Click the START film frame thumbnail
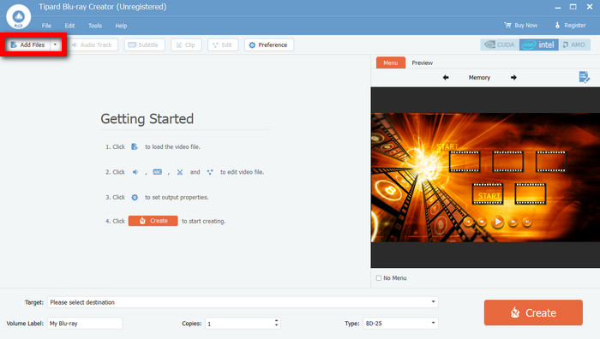This screenshot has height=339, width=600. click(488, 193)
